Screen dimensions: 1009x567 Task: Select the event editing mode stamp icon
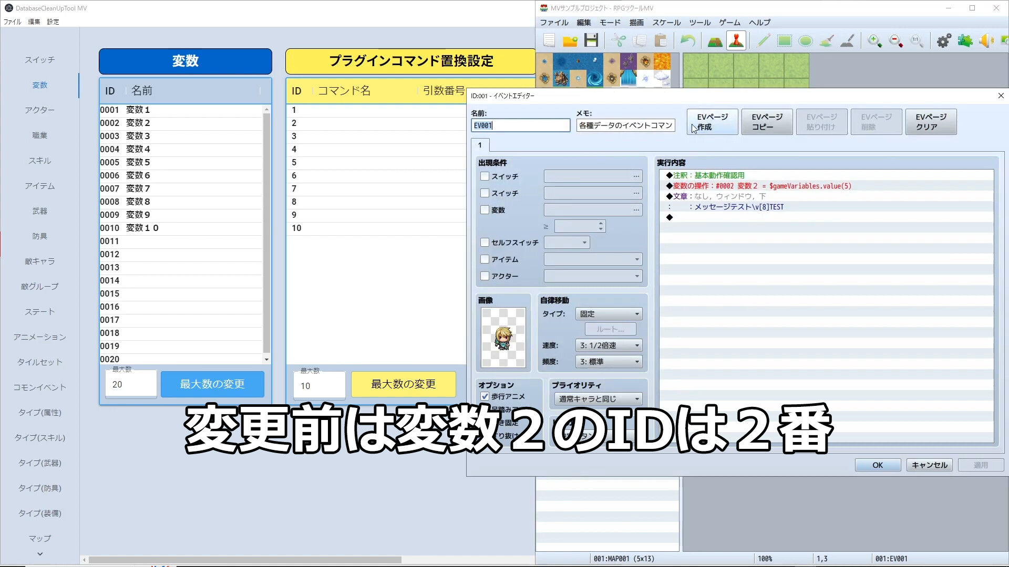[736, 40]
